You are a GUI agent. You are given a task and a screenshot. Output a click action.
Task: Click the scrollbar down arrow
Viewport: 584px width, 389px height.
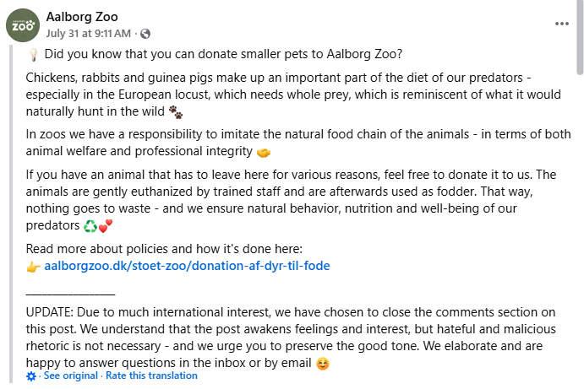coord(578,383)
